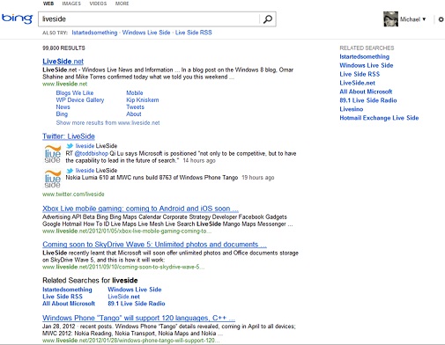Click LiveSide.net in the bottom Related Searches
445x345 pixels.
[123, 297]
